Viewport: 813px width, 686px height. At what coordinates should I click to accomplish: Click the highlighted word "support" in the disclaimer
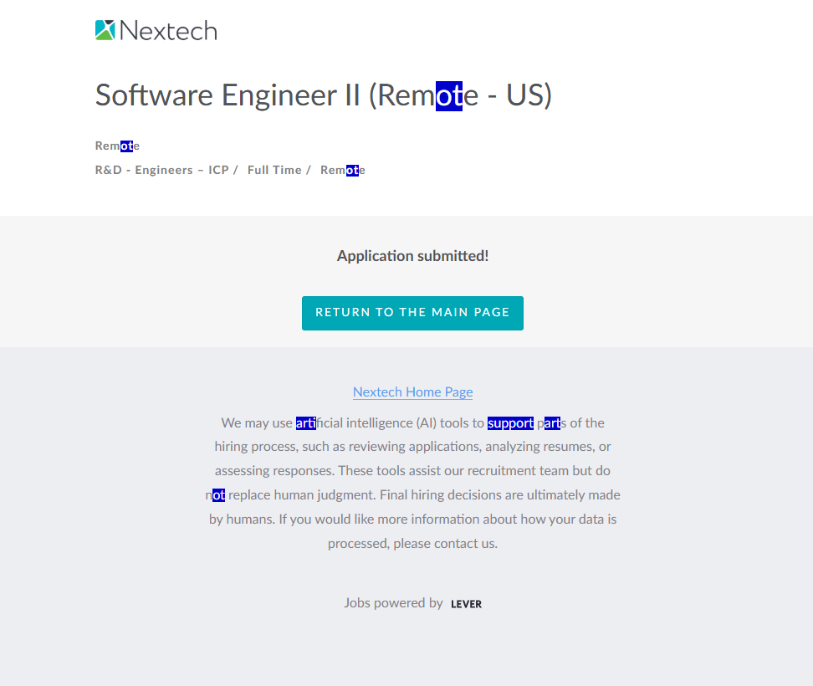click(510, 422)
